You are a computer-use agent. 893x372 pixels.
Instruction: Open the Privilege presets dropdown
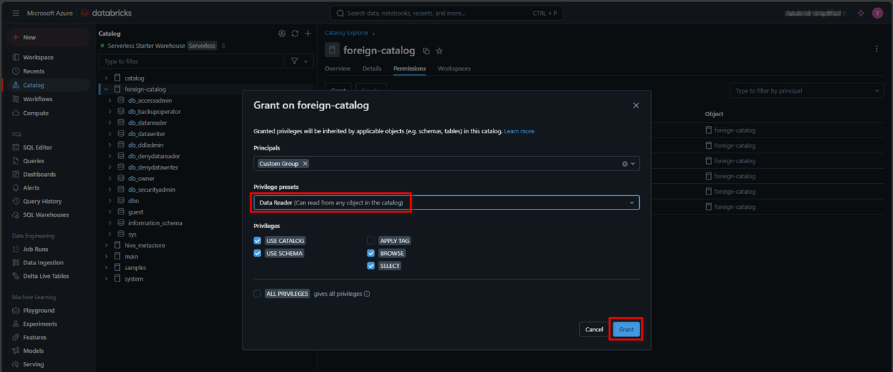click(x=446, y=203)
